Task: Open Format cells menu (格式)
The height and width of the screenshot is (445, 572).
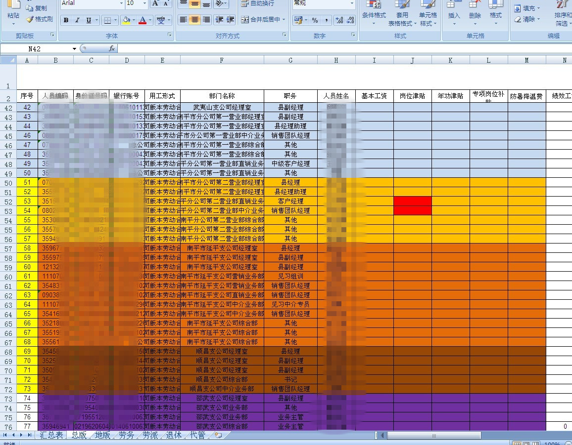Action: [x=495, y=14]
